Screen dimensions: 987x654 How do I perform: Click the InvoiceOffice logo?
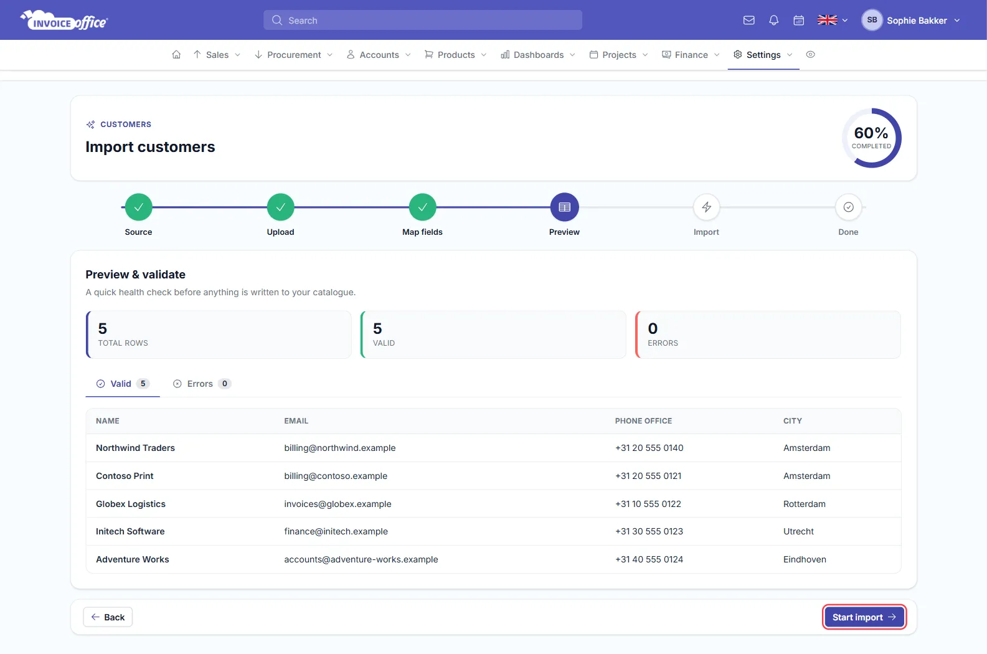[x=64, y=21]
